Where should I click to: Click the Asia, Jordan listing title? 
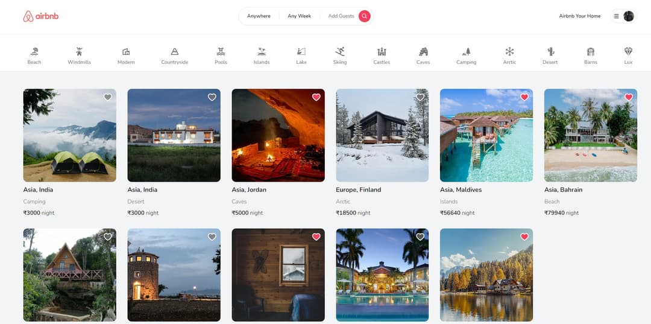pyautogui.click(x=249, y=190)
